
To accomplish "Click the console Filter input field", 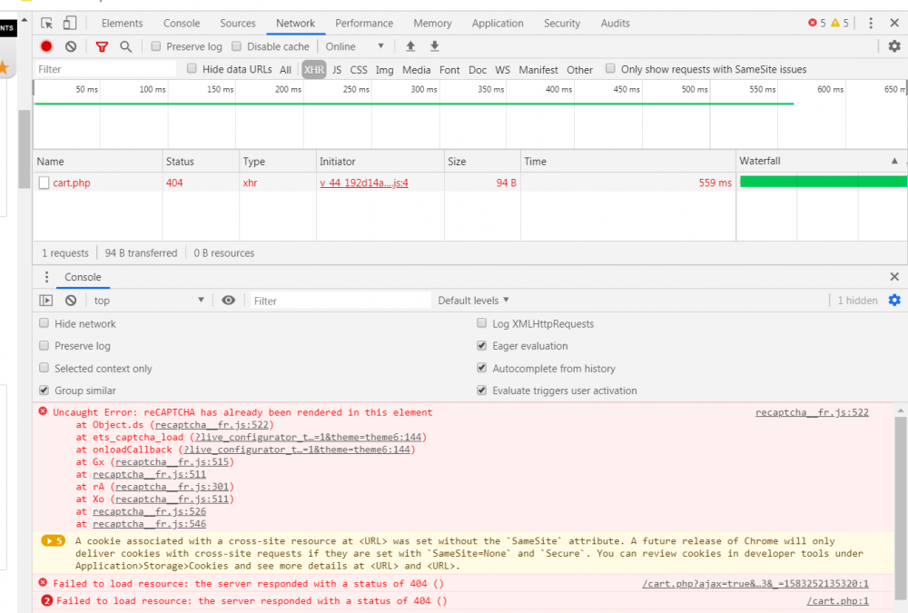I will tap(340, 301).
